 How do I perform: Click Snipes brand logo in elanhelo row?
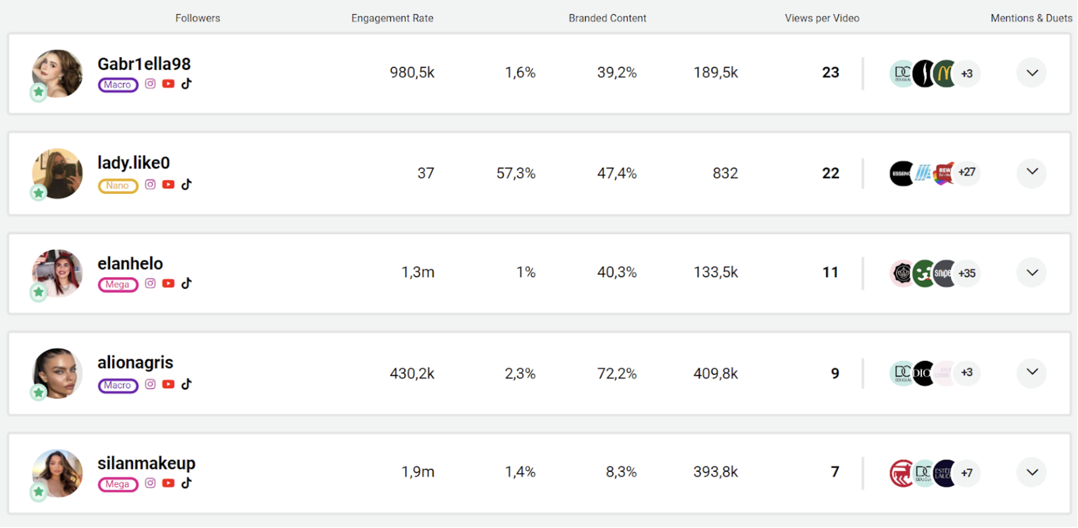945,274
